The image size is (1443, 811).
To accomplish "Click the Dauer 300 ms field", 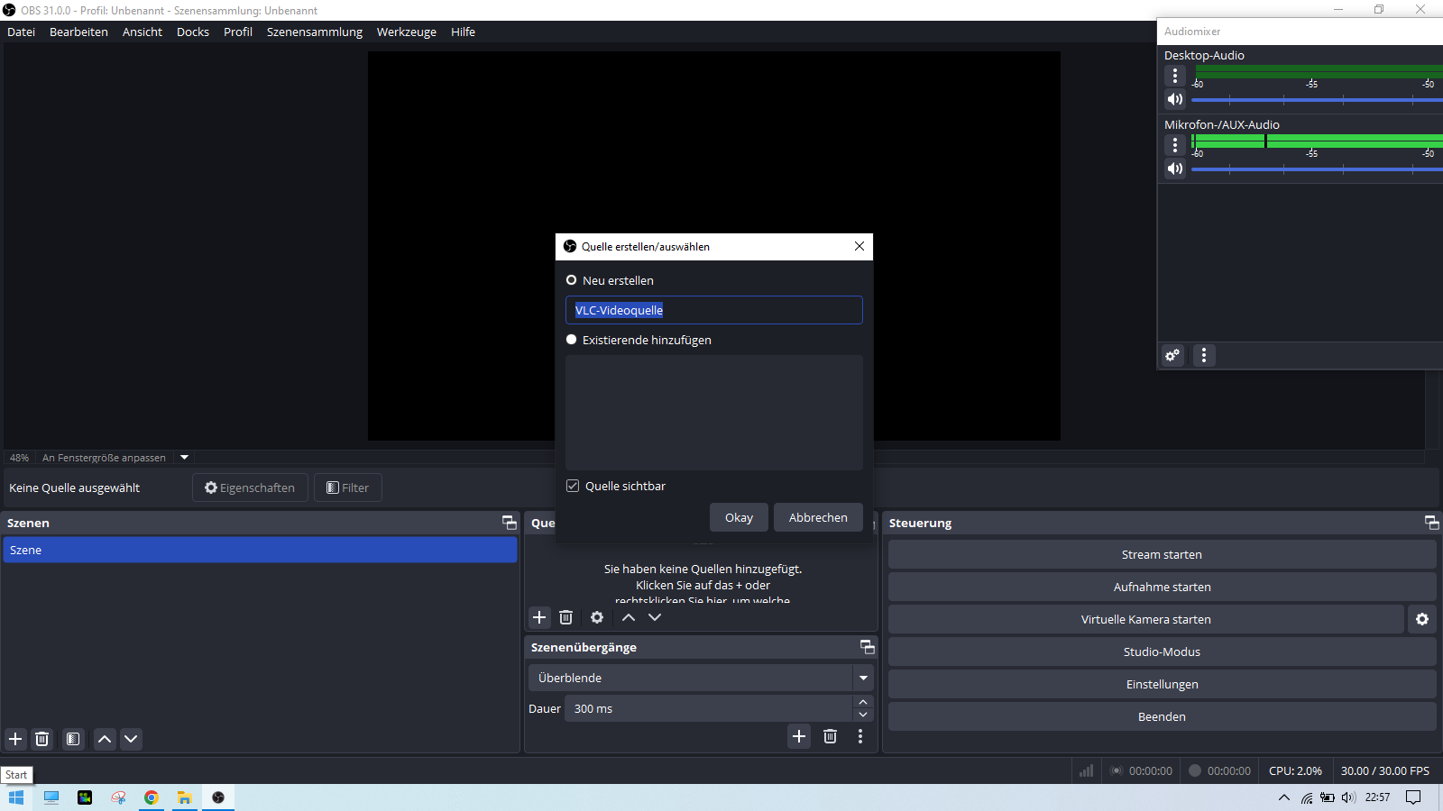I will coord(709,708).
